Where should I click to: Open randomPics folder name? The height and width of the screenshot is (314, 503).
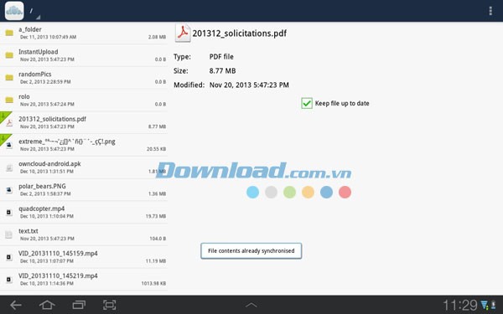click(x=35, y=75)
